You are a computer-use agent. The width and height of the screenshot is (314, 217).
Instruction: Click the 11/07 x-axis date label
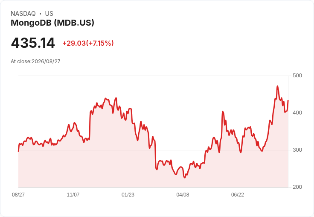click(73, 194)
